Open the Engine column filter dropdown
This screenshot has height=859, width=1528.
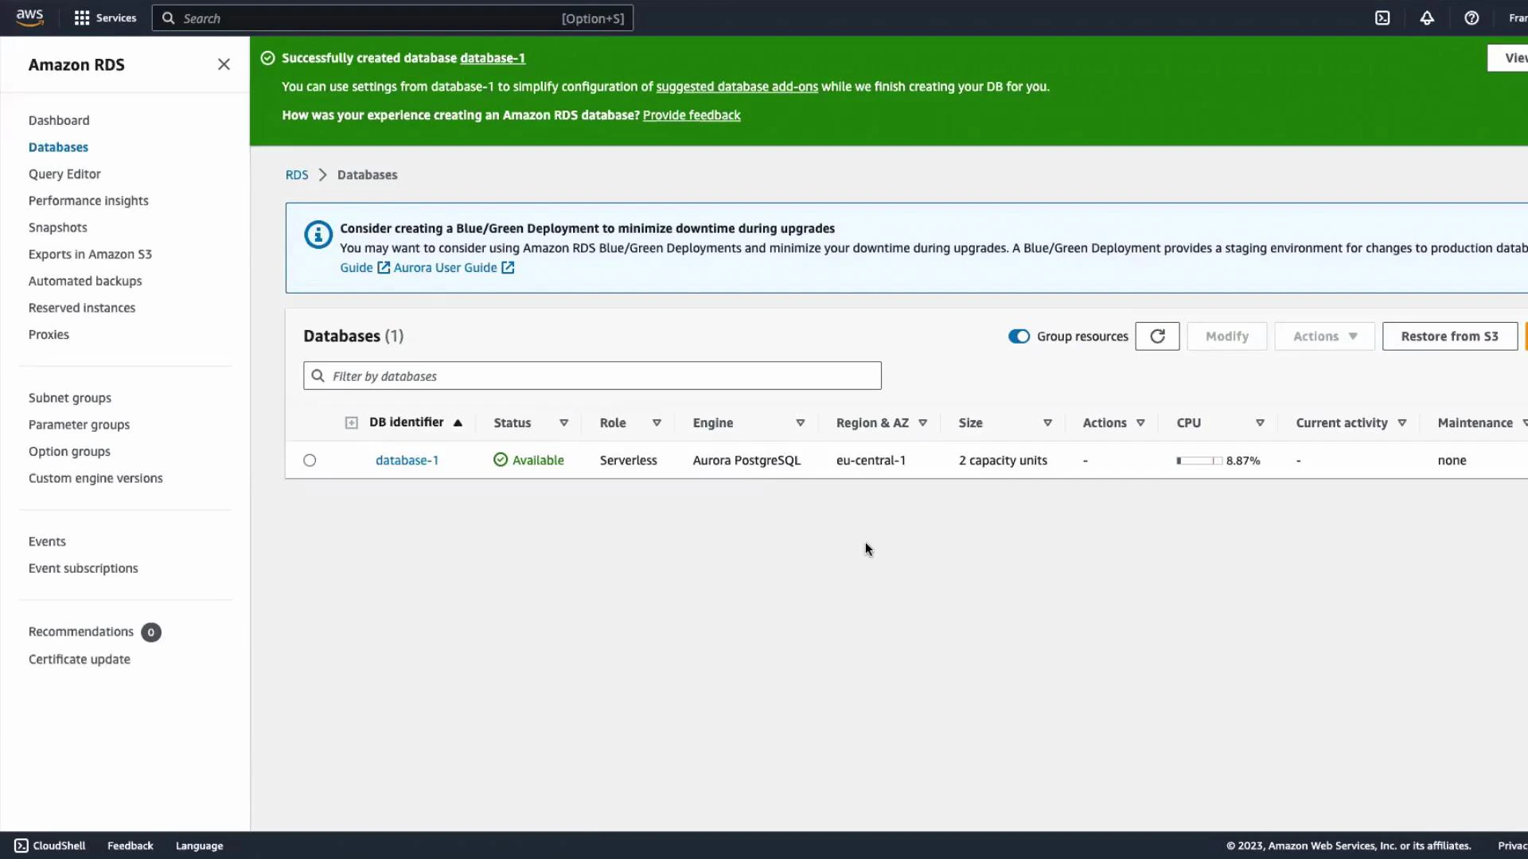pos(801,422)
